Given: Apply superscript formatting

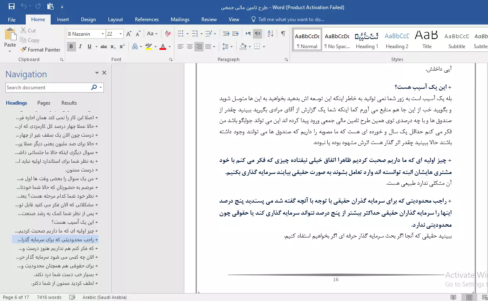Looking at the screenshot, I should click(x=122, y=46).
